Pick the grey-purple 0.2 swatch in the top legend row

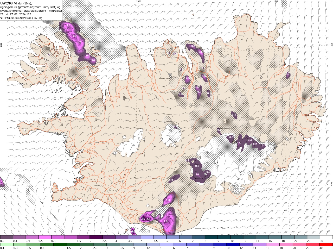(x=7, y=237)
